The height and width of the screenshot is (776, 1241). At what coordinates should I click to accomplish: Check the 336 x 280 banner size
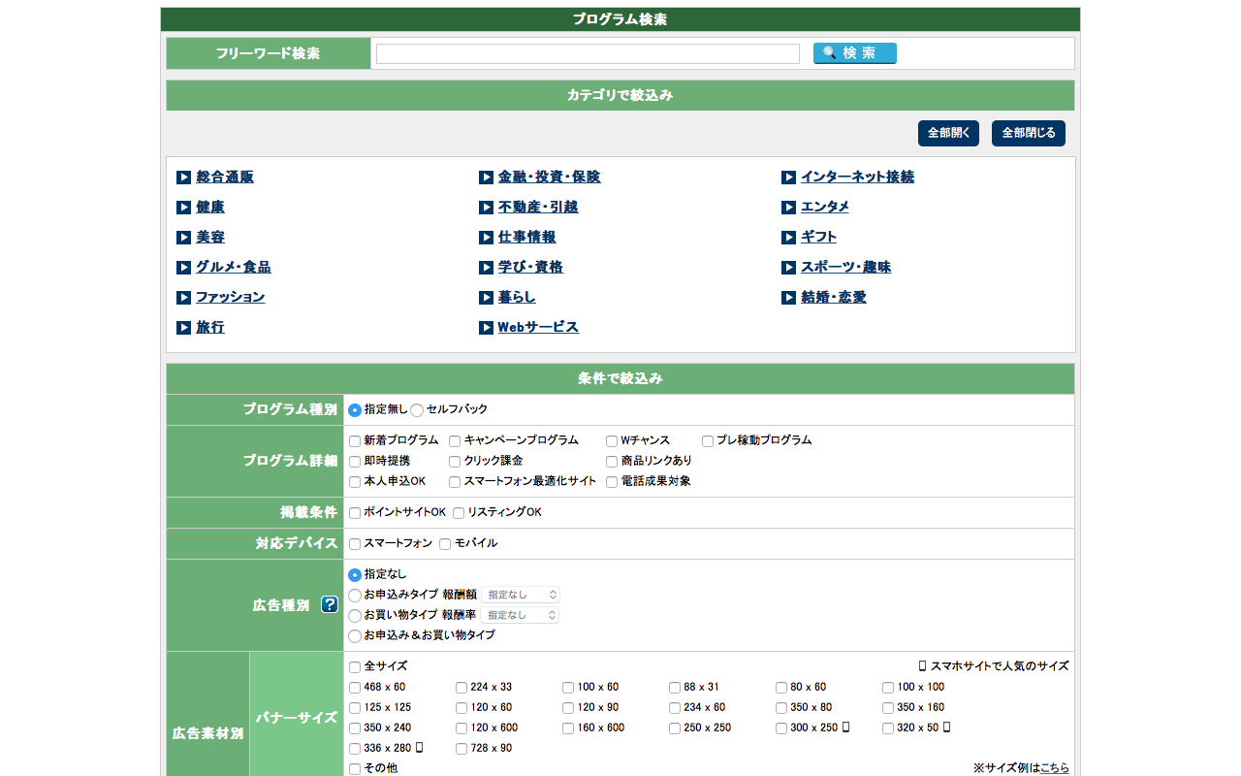click(355, 749)
